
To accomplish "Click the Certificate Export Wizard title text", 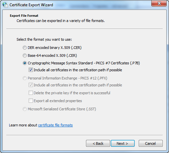I will (31, 5).
